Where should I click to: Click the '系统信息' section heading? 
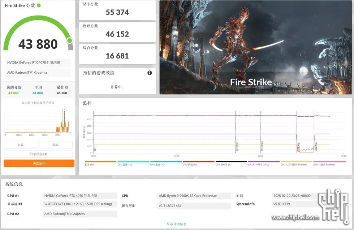point(14,184)
